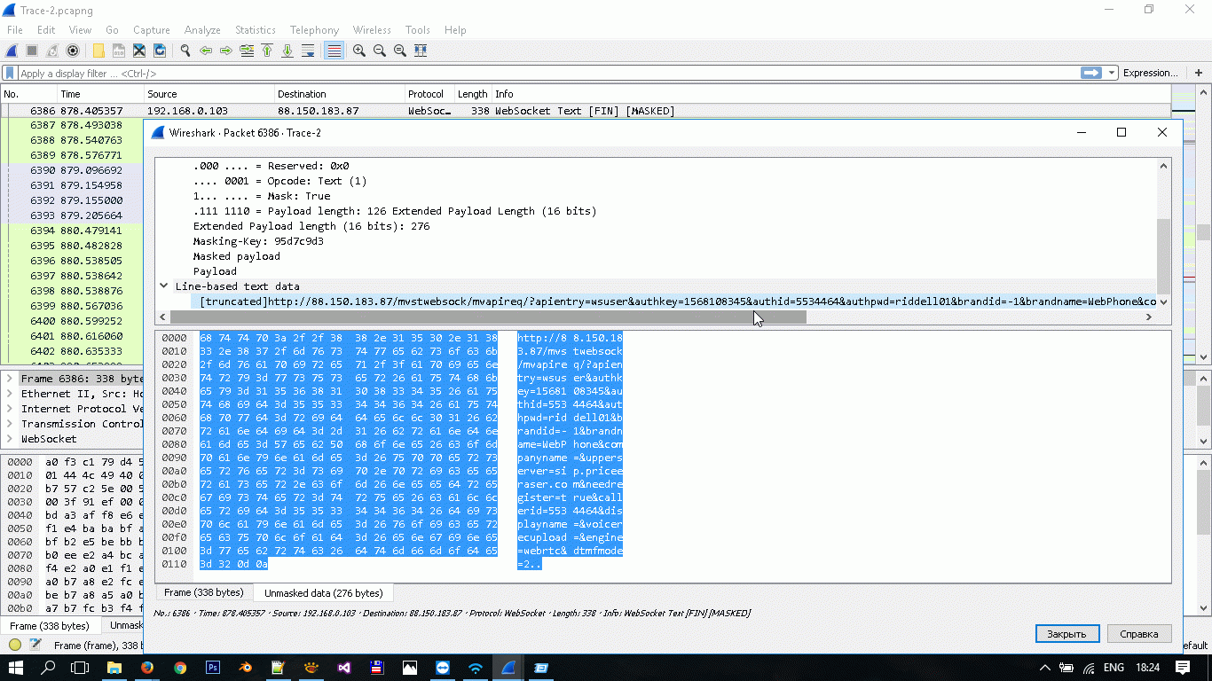Expand the Ethernet II section in main window
Screen dimensions: 1212x681
click(x=10, y=394)
